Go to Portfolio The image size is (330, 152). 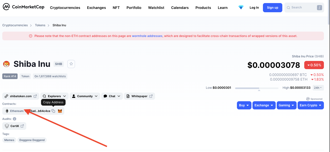[x=134, y=8]
